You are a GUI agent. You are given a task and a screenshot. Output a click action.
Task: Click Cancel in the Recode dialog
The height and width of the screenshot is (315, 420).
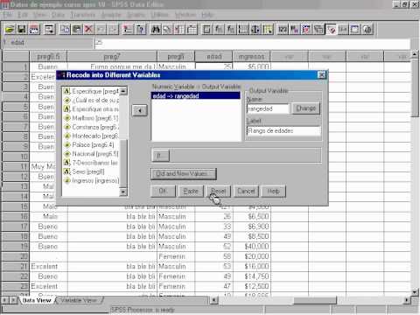pyautogui.click(x=246, y=192)
